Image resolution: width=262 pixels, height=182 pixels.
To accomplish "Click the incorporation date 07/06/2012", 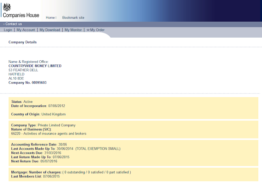I will (56, 106).
